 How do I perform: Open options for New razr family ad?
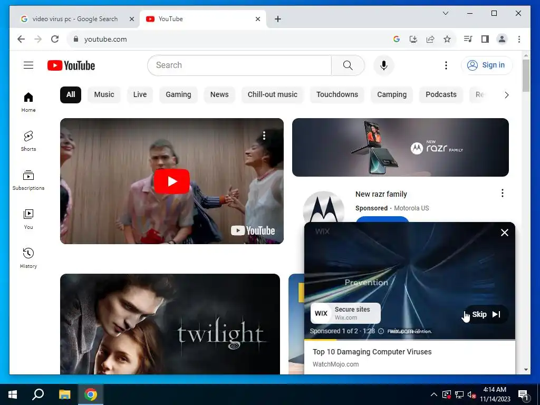pyautogui.click(x=503, y=193)
